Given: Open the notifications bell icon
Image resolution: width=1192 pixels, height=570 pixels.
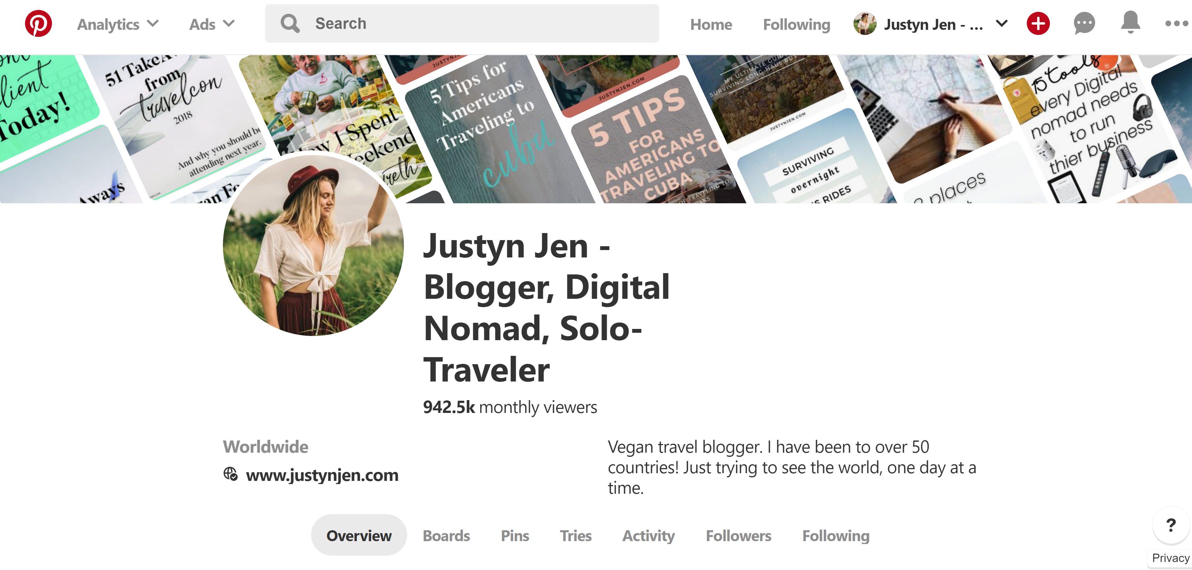Looking at the screenshot, I should [x=1130, y=23].
